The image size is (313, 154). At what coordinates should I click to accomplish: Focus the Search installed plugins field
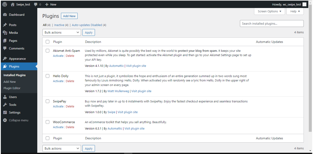click(272, 23)
